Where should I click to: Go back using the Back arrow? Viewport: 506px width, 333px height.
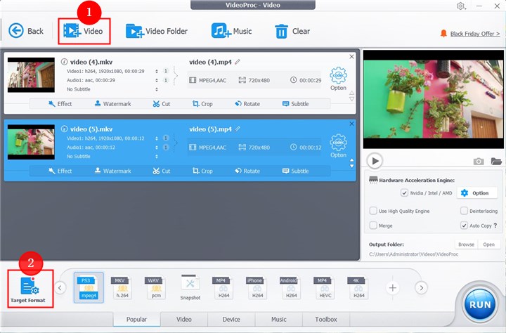tap(26, 32)
